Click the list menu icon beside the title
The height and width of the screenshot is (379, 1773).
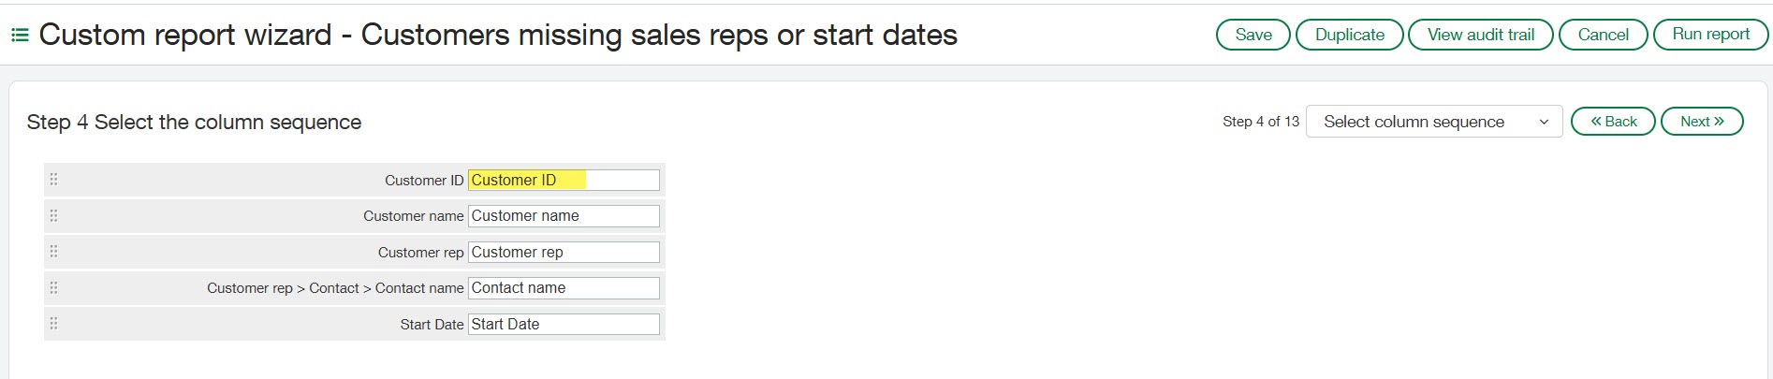point(20,36)
